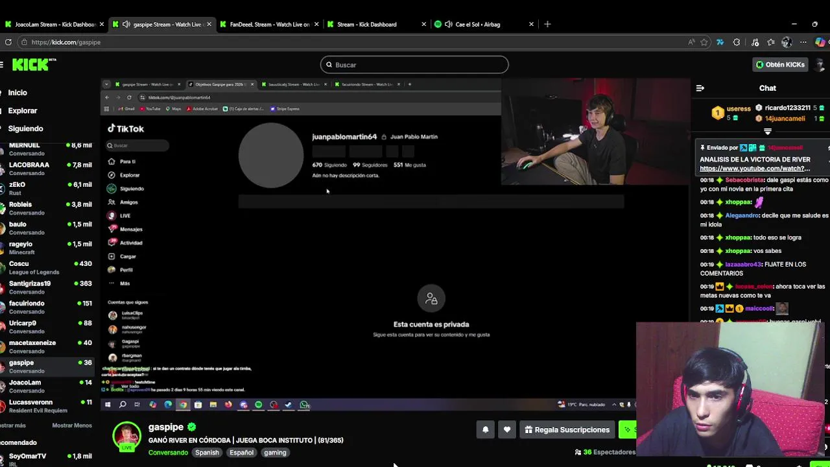This screenshot has height=467, width=830.
Task: Open facuiriondo channel in sidebar
Action: point(47,307)
